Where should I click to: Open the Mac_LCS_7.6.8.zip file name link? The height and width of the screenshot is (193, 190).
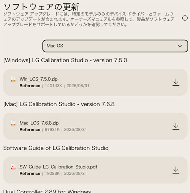[39, 123]
